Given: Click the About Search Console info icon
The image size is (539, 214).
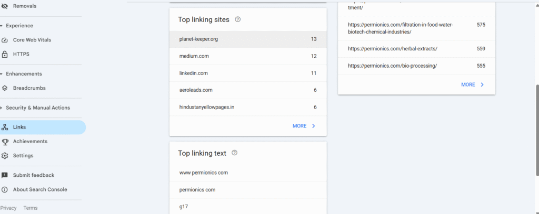Looking at the screenshot, I should pyautogui.click(x=5, y=189).
